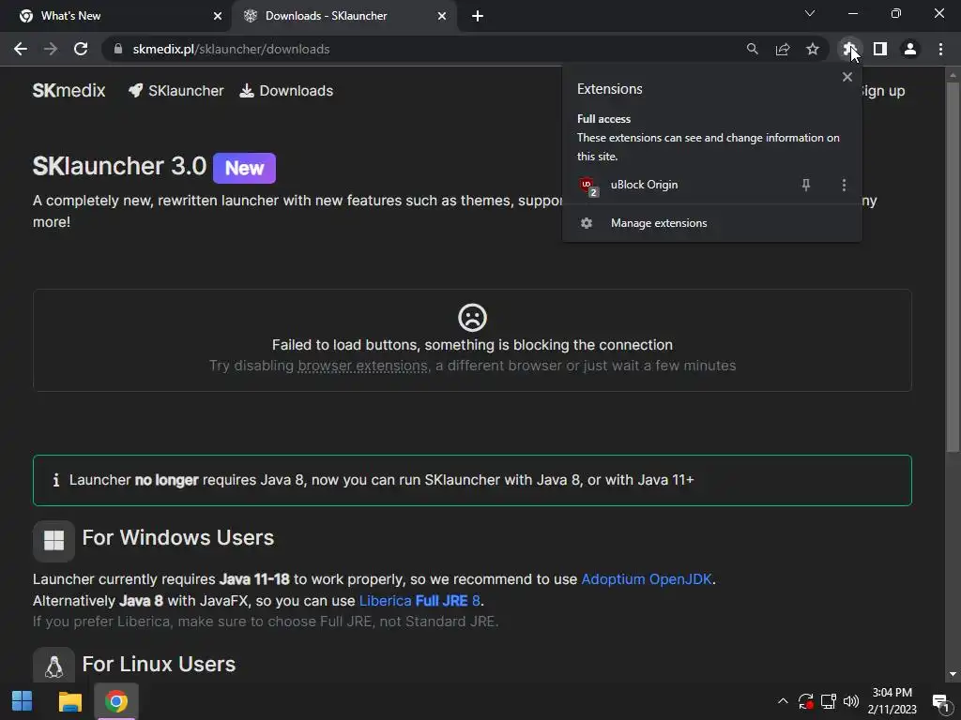
Task: Click the Full access label in popup
Action: (603, 119)
